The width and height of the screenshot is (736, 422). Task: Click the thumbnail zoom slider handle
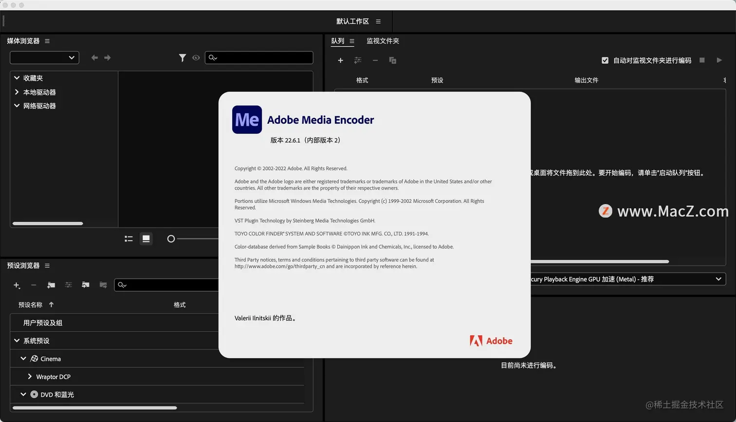coord(171,239)
